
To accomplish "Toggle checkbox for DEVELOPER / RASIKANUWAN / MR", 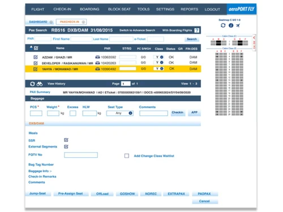I will point(36,63).
